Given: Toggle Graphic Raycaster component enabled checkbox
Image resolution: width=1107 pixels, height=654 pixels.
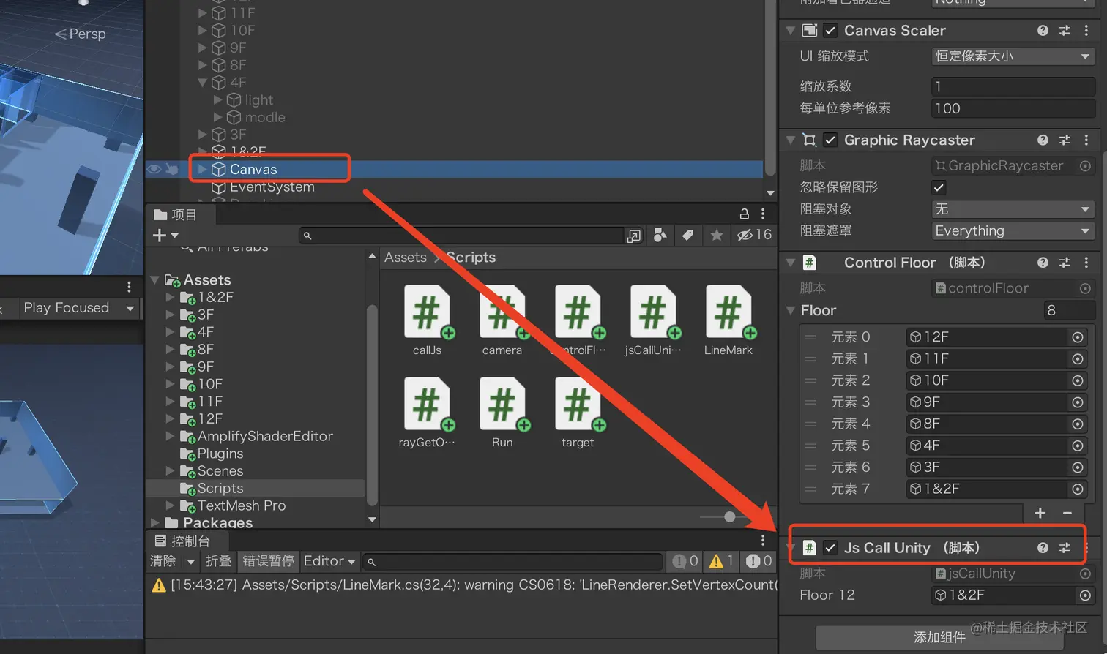Looking at the screenshot, I should [830, 140].
